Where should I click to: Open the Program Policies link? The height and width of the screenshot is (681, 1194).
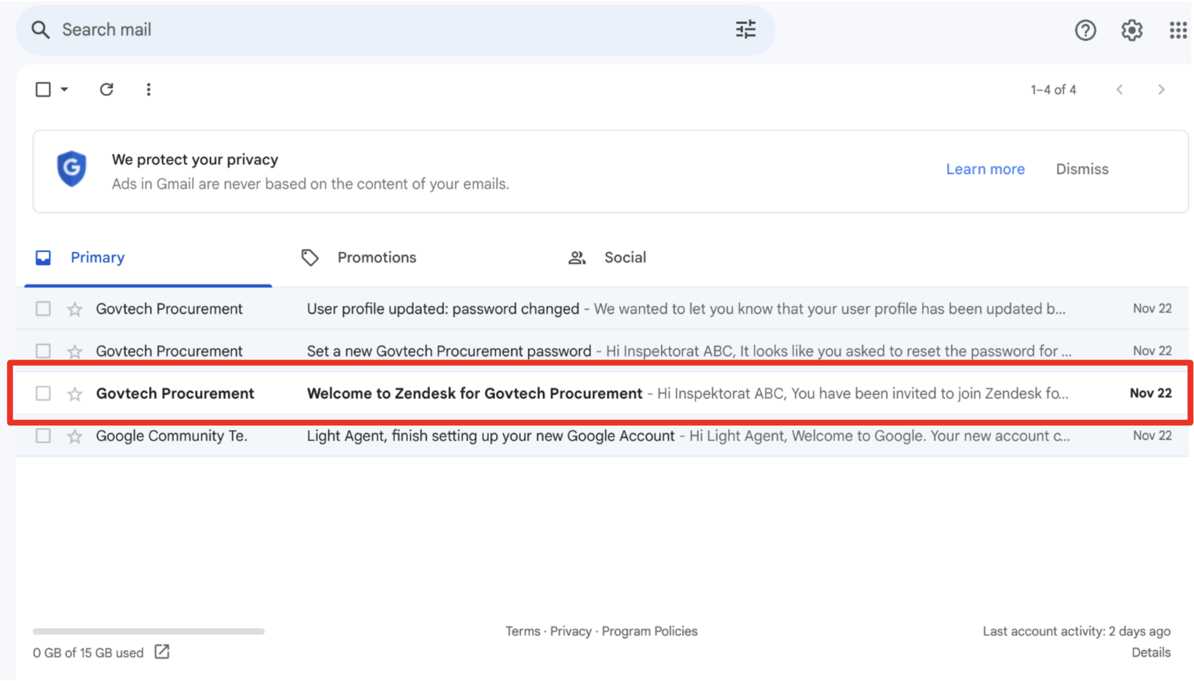point(650,631)
